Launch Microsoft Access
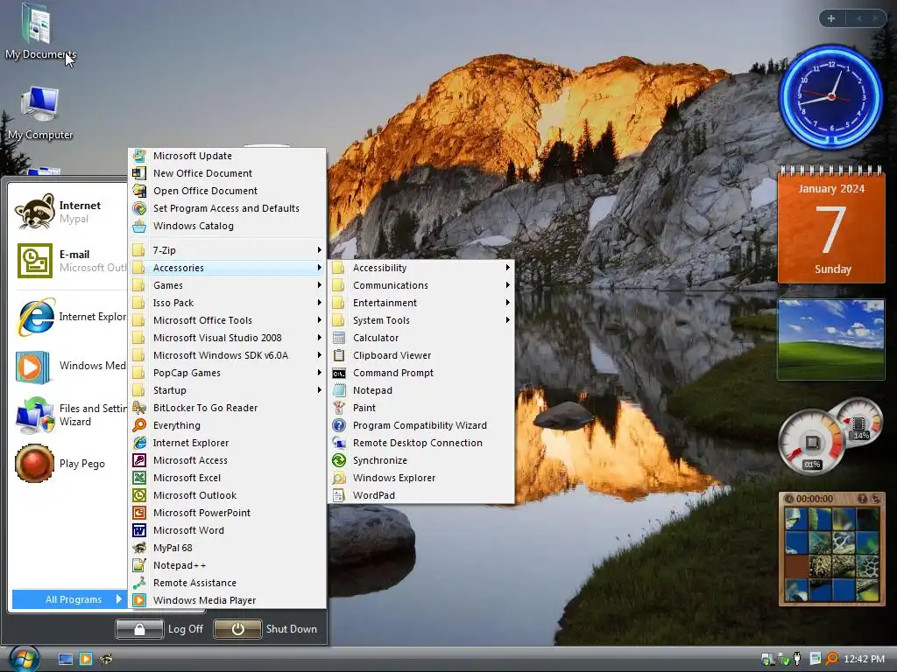 coord(227,460)
